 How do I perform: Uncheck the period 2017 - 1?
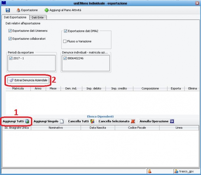point(11,58)
